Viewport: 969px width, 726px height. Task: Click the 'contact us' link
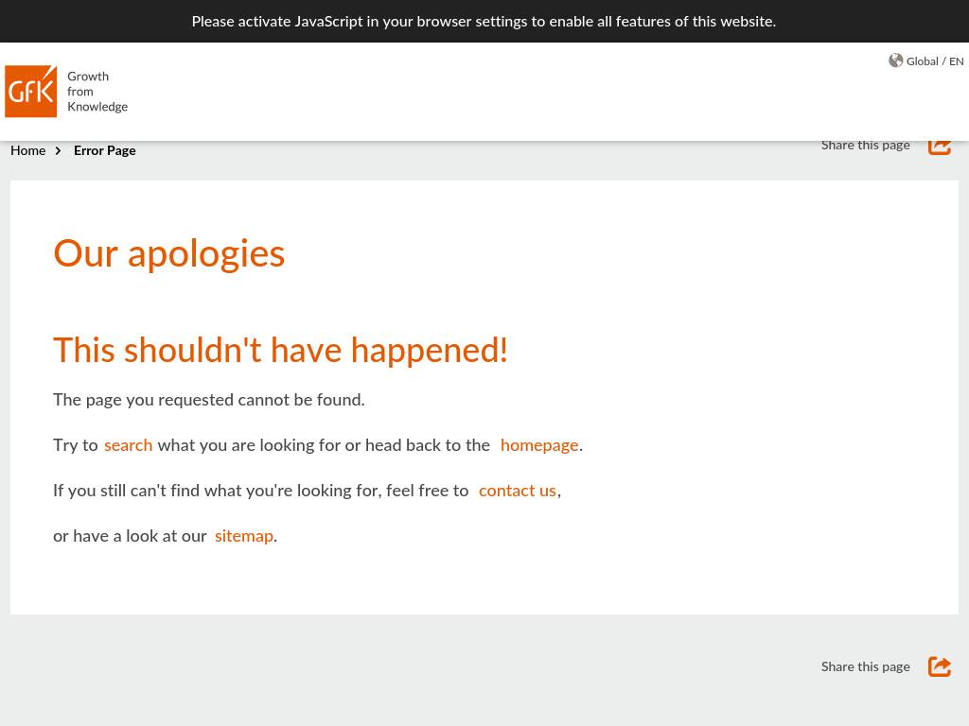517,491
